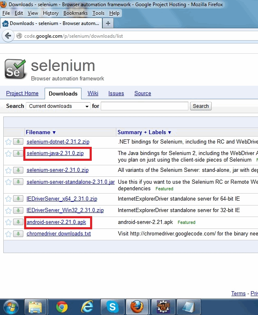Click the Featured label under standalone server summary

(x=164, y=189)
